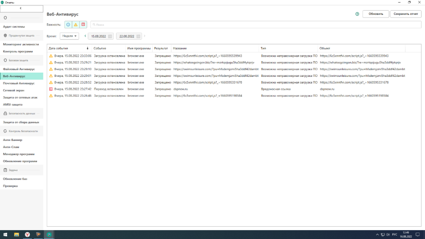The height and width of the screenshot is (239, 425).
Task: Open Контроль программ report
Action: coord(18,51)
